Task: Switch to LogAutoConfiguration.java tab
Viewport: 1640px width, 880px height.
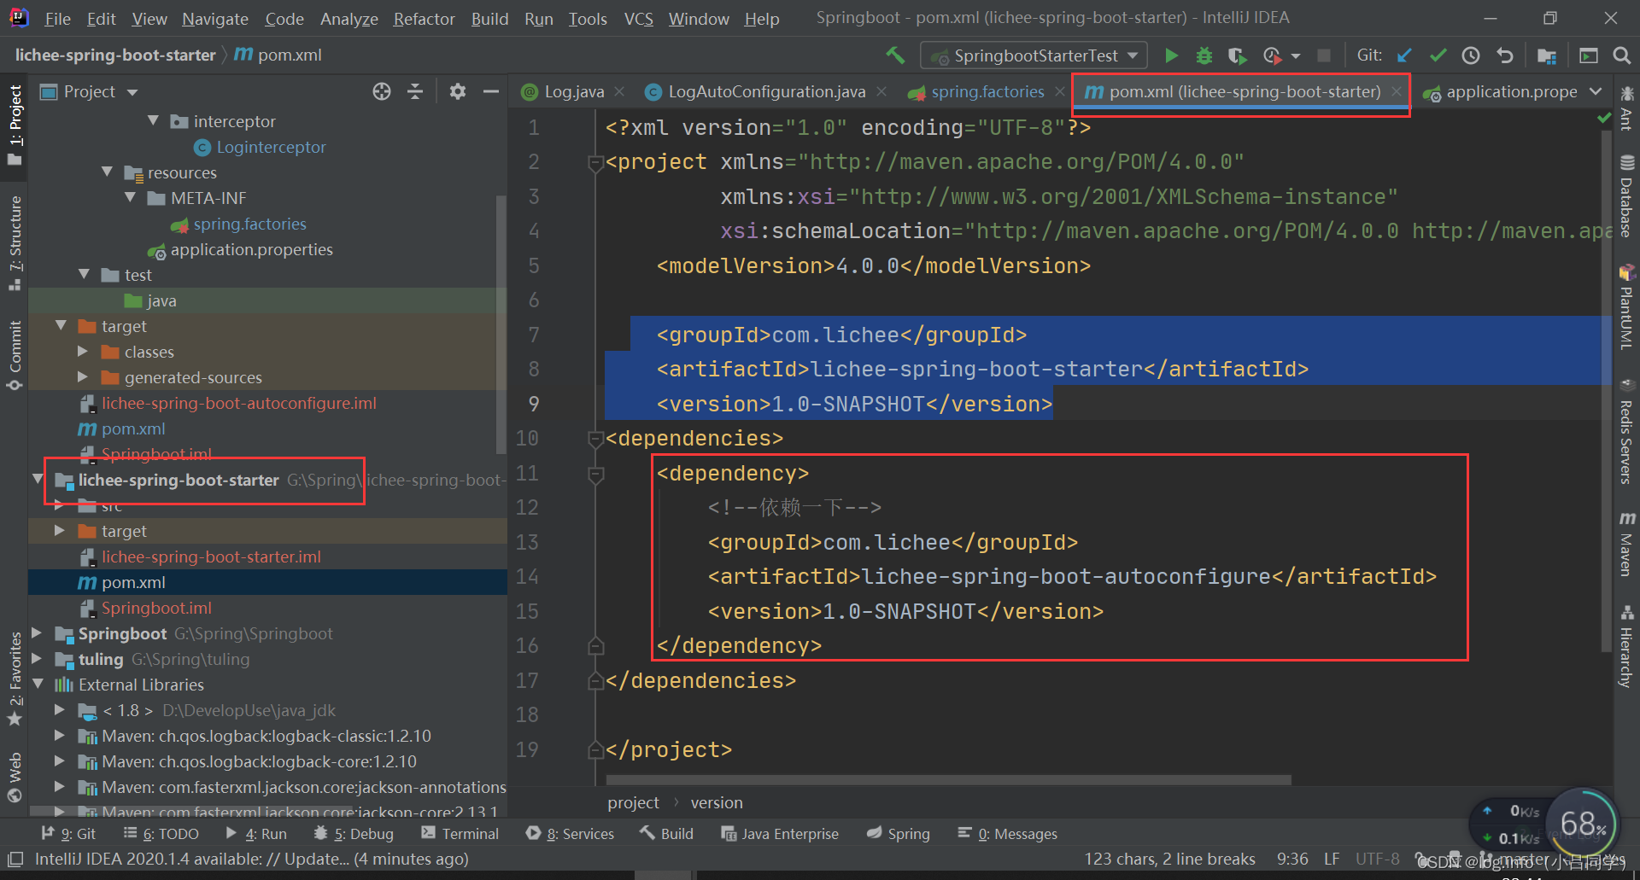Action: [x=765, y=92]
